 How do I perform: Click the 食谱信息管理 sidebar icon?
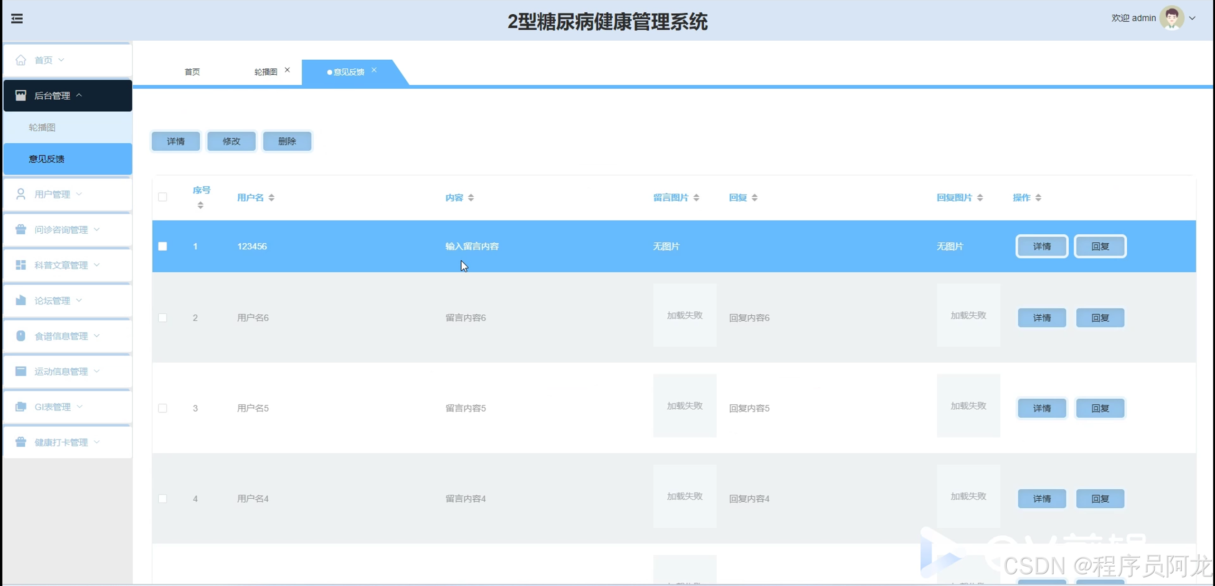click(x=20, y=336)
